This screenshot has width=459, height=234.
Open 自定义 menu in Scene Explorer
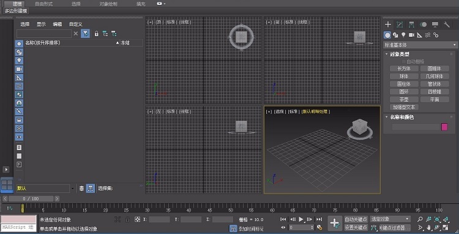pos(76,25)
